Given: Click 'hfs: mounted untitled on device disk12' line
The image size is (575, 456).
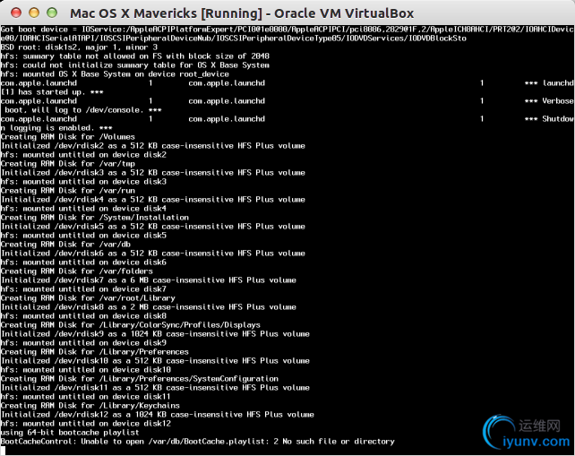Looking at the screenshot, I should tap(86, 424).
